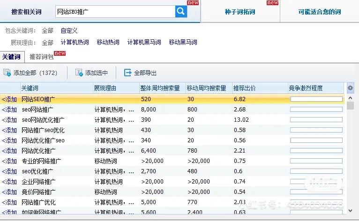Select the seo网站优化推广 keyword cell
The height and width of the screenshot is (221, 359).
coord(43,120)
